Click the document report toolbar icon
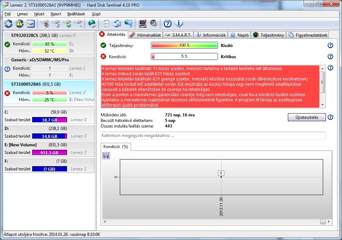 click(106, 23)
